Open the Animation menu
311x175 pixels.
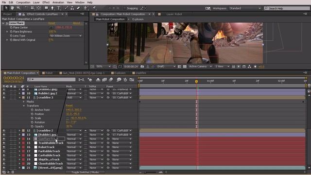click(58, 2)
